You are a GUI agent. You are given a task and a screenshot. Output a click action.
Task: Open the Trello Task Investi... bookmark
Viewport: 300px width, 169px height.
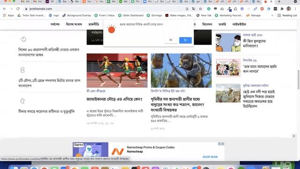point(31,15)
